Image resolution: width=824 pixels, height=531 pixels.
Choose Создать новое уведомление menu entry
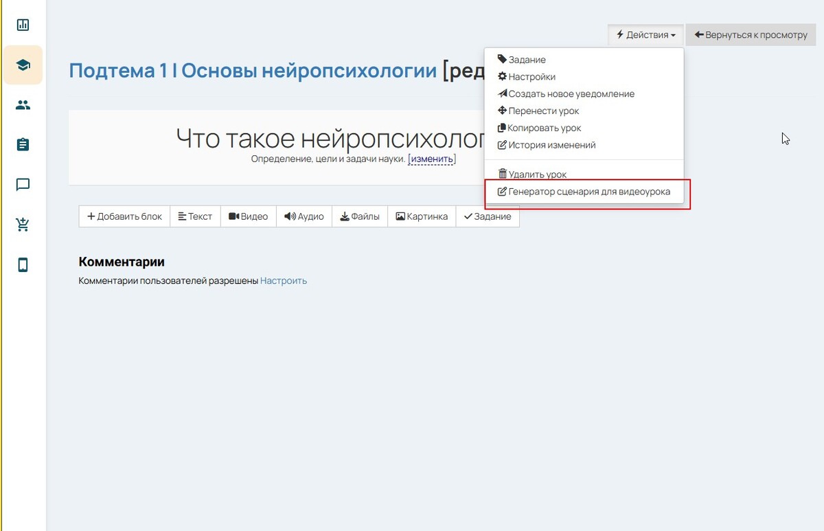[571, 94]
